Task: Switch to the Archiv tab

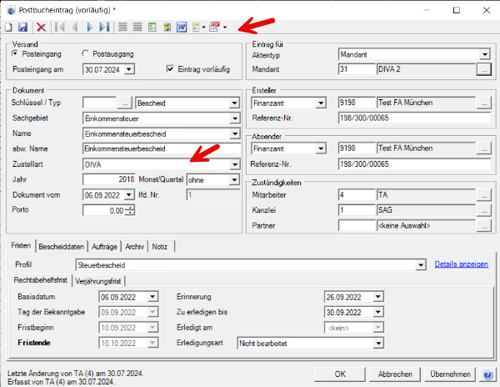Action: pyautogui.click(x=134, y=247)
